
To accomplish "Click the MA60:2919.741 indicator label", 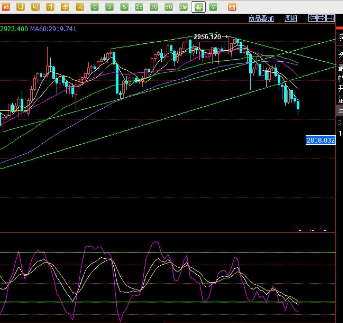I will click(53, 29).
